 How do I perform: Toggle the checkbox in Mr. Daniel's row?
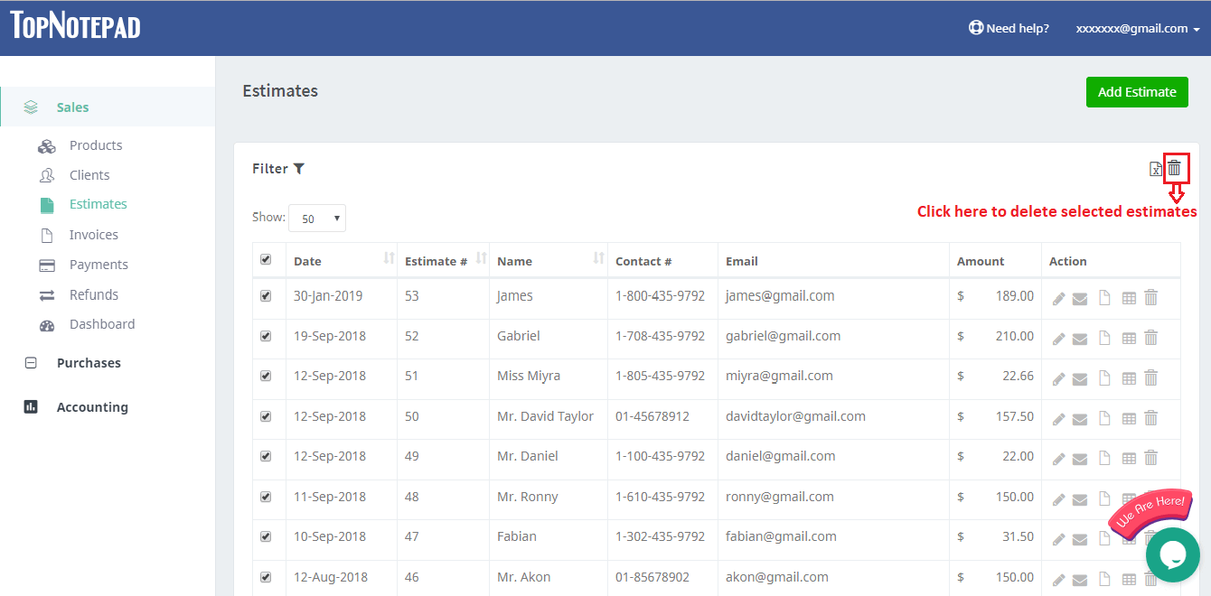click(266, 456)
